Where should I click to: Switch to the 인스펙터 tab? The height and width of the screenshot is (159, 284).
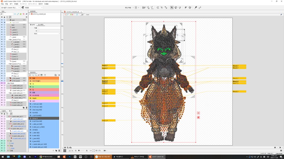[41, 25]
